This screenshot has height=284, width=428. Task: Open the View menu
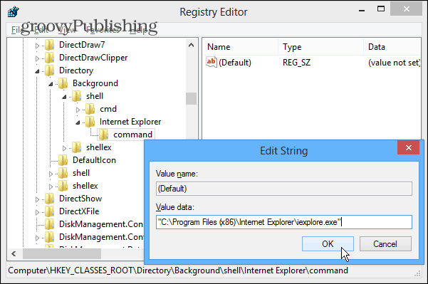(67, 30)
